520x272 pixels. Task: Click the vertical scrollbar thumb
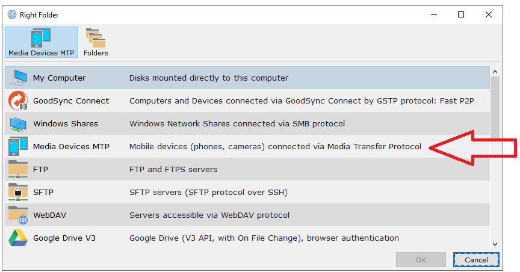(495, 108)
